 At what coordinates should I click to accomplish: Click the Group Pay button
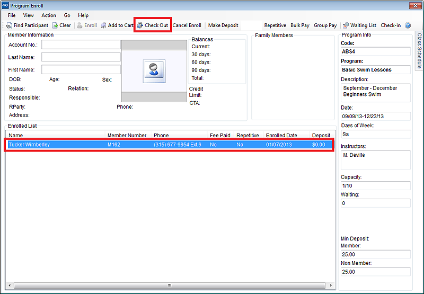point(325,25)
